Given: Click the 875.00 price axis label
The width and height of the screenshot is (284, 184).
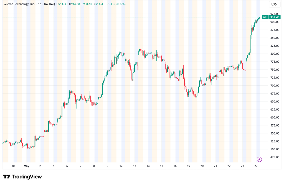Looking at the screenshot, I should coord(275,30).
